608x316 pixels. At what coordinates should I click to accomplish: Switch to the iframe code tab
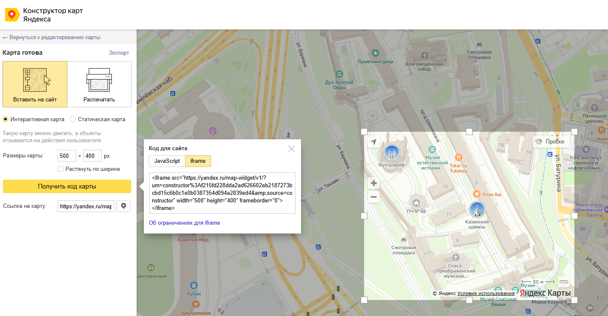pyautogui.click(x=198, y=161)
